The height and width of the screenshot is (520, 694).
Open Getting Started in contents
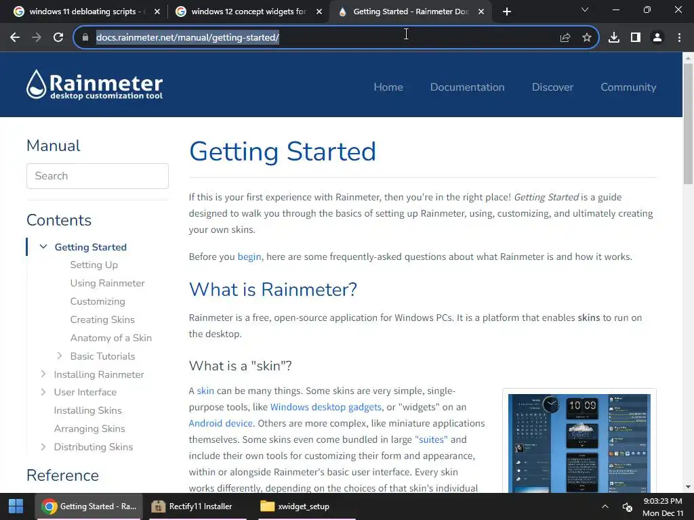click(91, 247)
